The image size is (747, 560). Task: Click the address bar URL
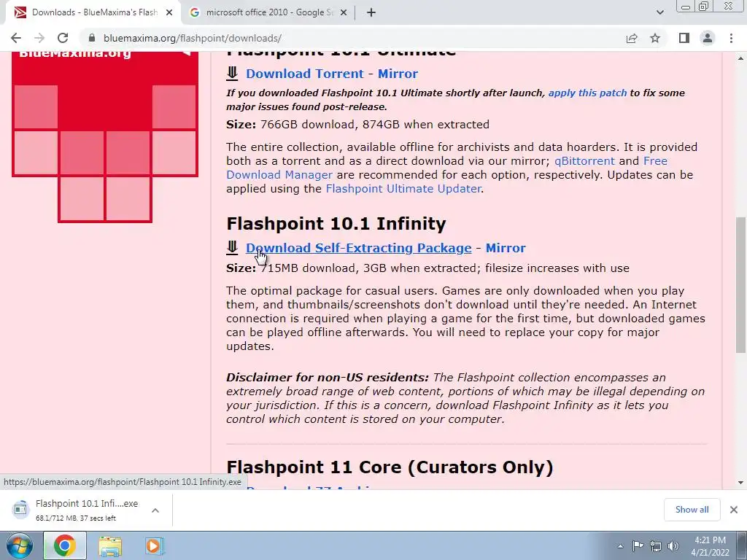(x=193, y=38)
